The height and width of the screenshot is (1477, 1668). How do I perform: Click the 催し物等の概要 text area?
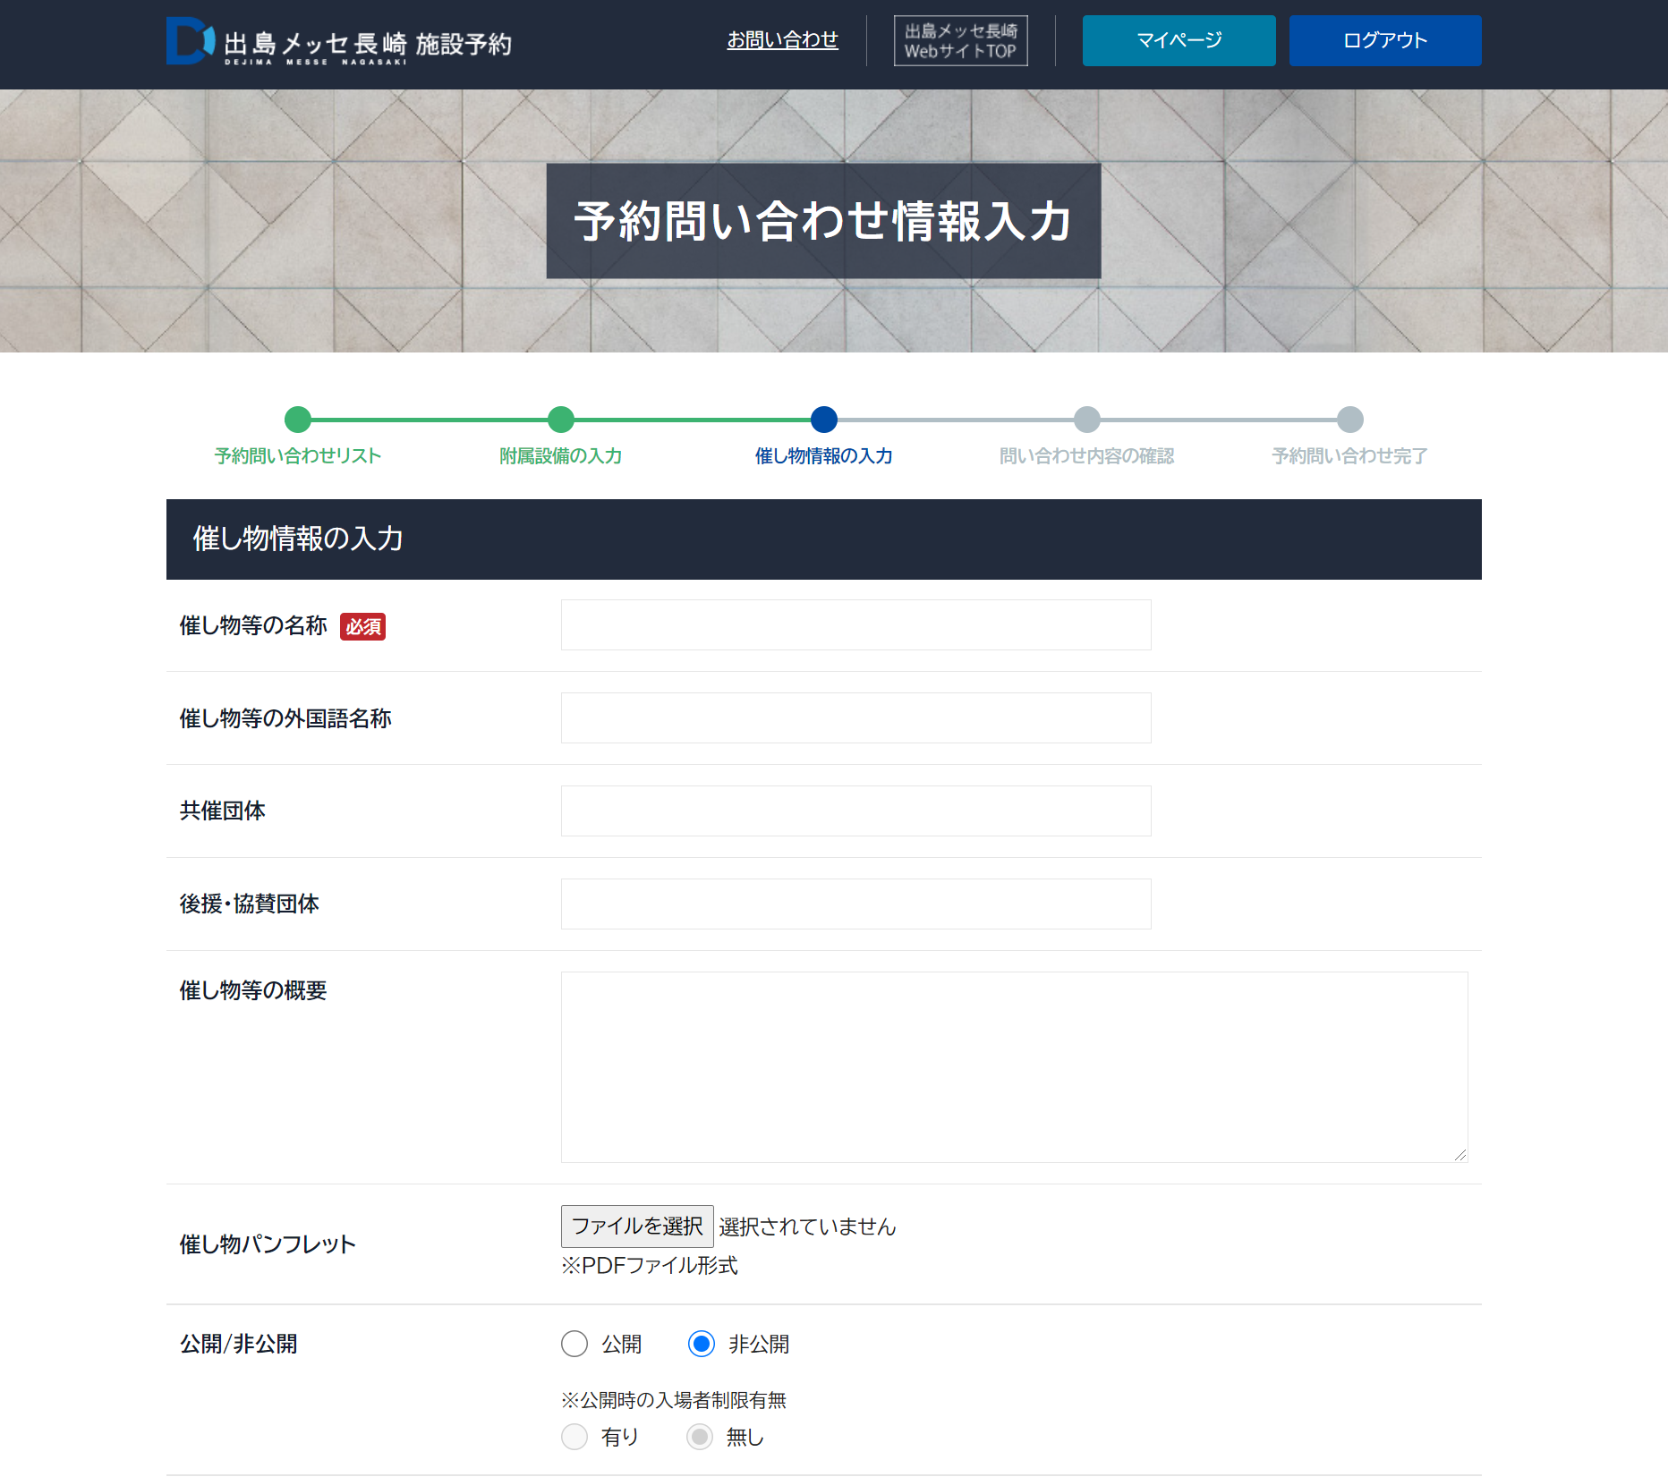coord(1014,1067)
